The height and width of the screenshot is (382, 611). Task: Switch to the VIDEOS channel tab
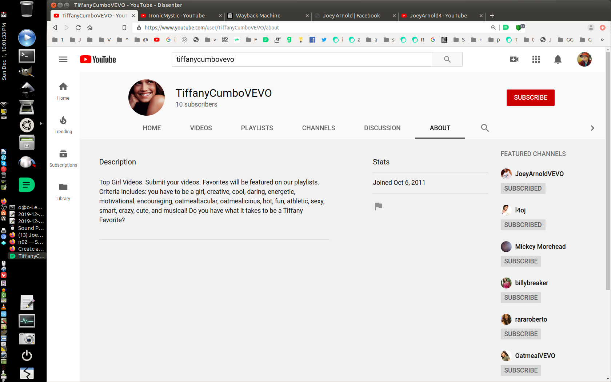click(x=201, y=128)
